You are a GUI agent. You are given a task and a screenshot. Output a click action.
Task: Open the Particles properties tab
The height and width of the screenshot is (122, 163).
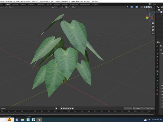(157, 78)
